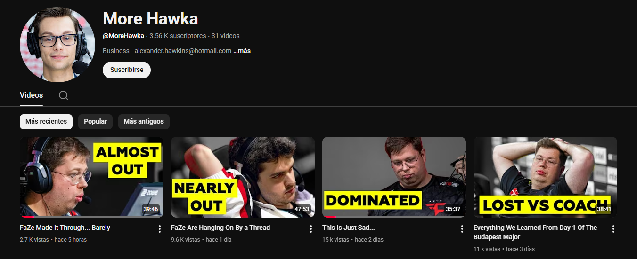Open options menu for Budapest Major Day 1 video
Screen dimensions: 637x259
pyautogui.click(x=613, y=229)
